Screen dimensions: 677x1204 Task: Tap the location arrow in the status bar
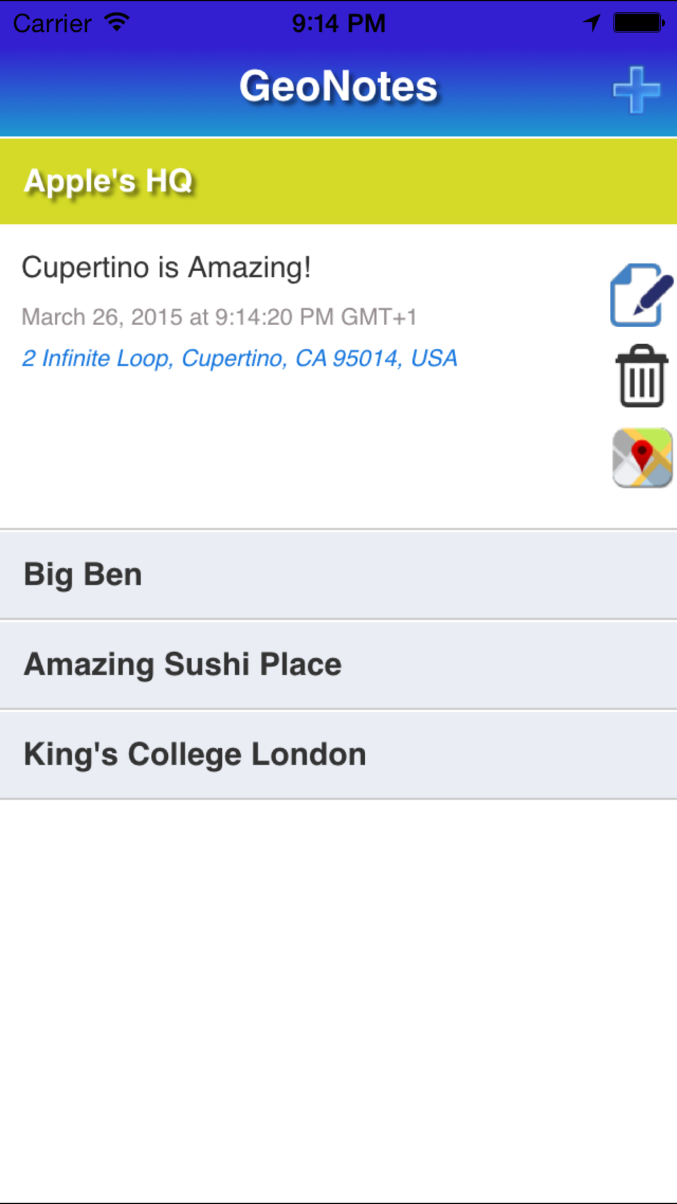[x=592, y=23]
